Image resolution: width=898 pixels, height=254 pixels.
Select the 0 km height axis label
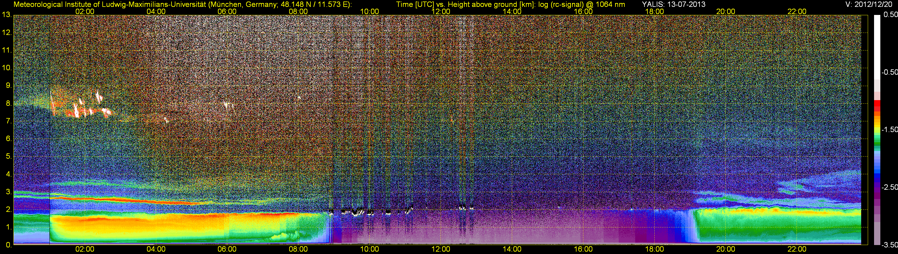[x=8, y=245]
